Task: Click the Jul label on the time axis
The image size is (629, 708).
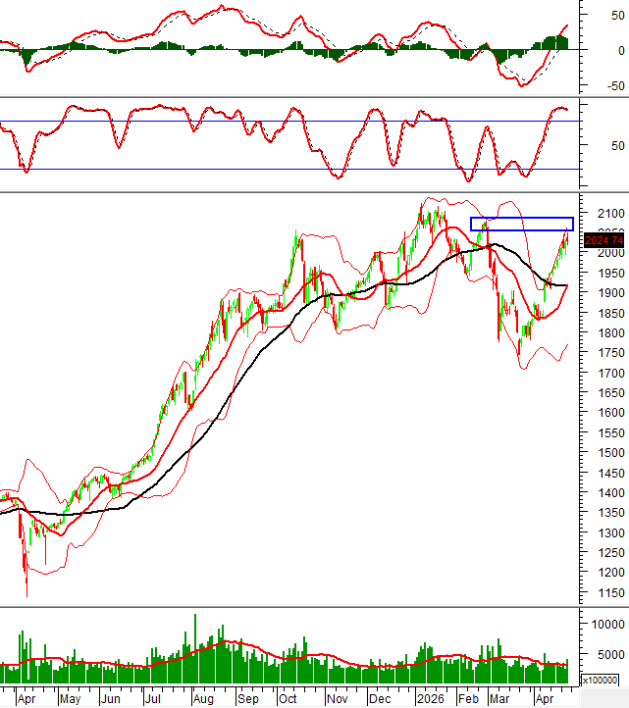Action: 152,700
